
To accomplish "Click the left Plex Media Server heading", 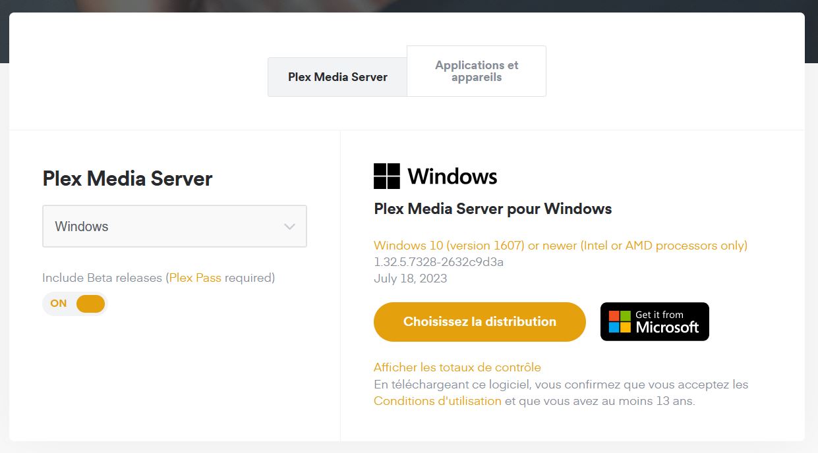I will pos(128,178).
